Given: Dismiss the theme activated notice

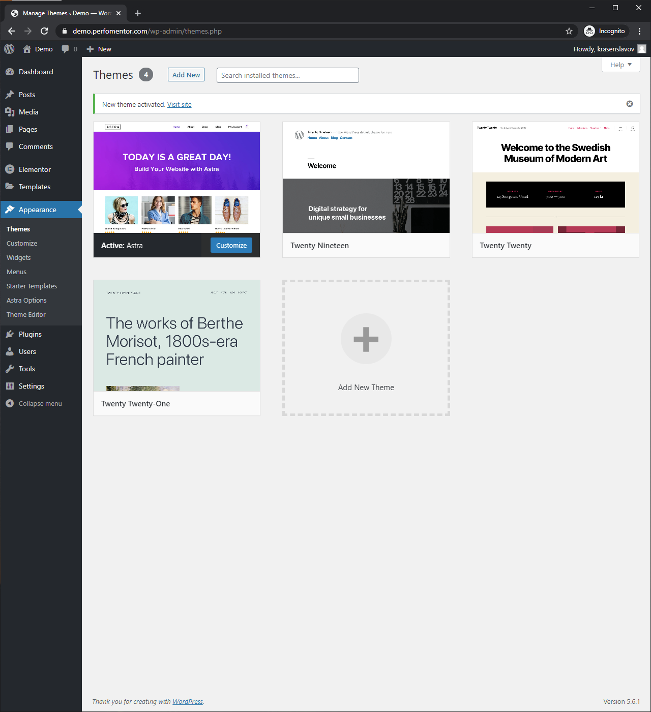Looking at the screenshot, I should [629, 104].
